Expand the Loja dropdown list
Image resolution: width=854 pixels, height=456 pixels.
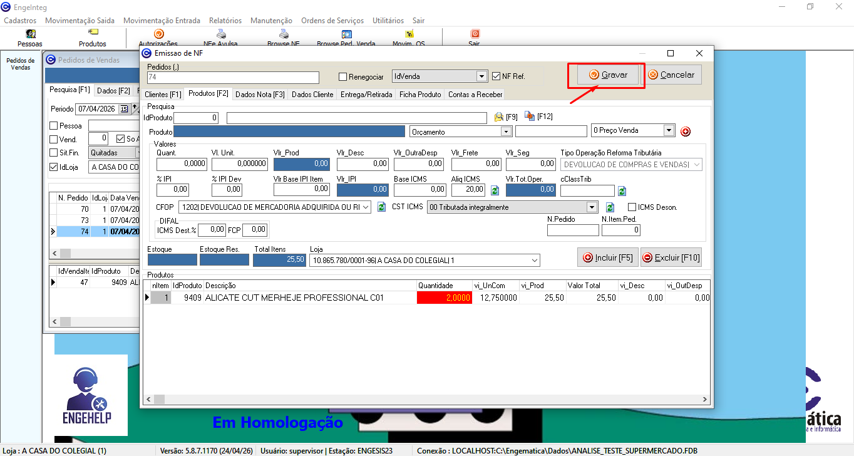(534, 260)
